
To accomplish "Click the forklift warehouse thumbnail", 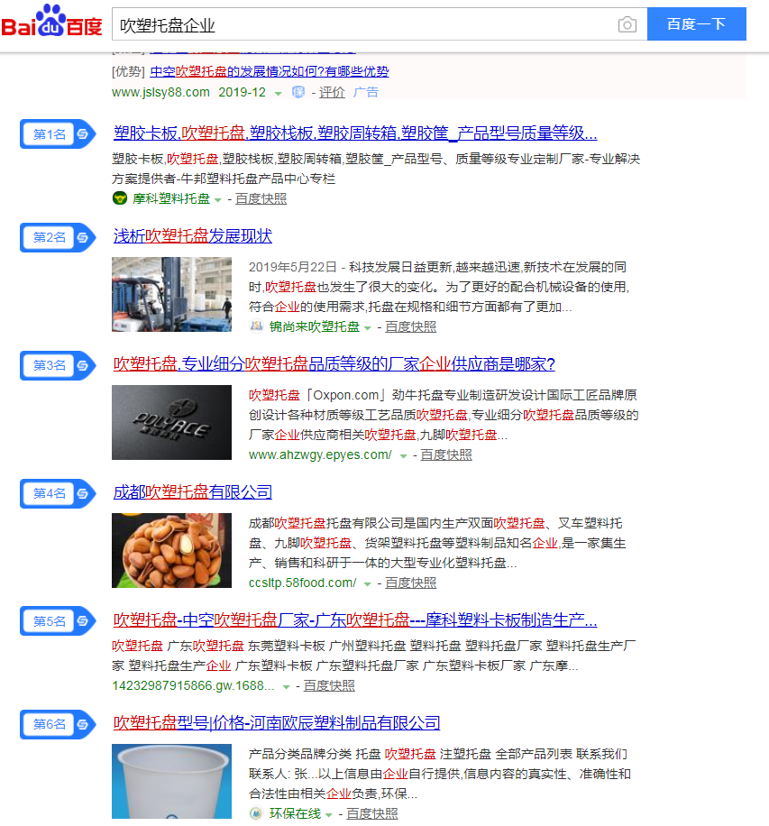I will click(171, 294).
